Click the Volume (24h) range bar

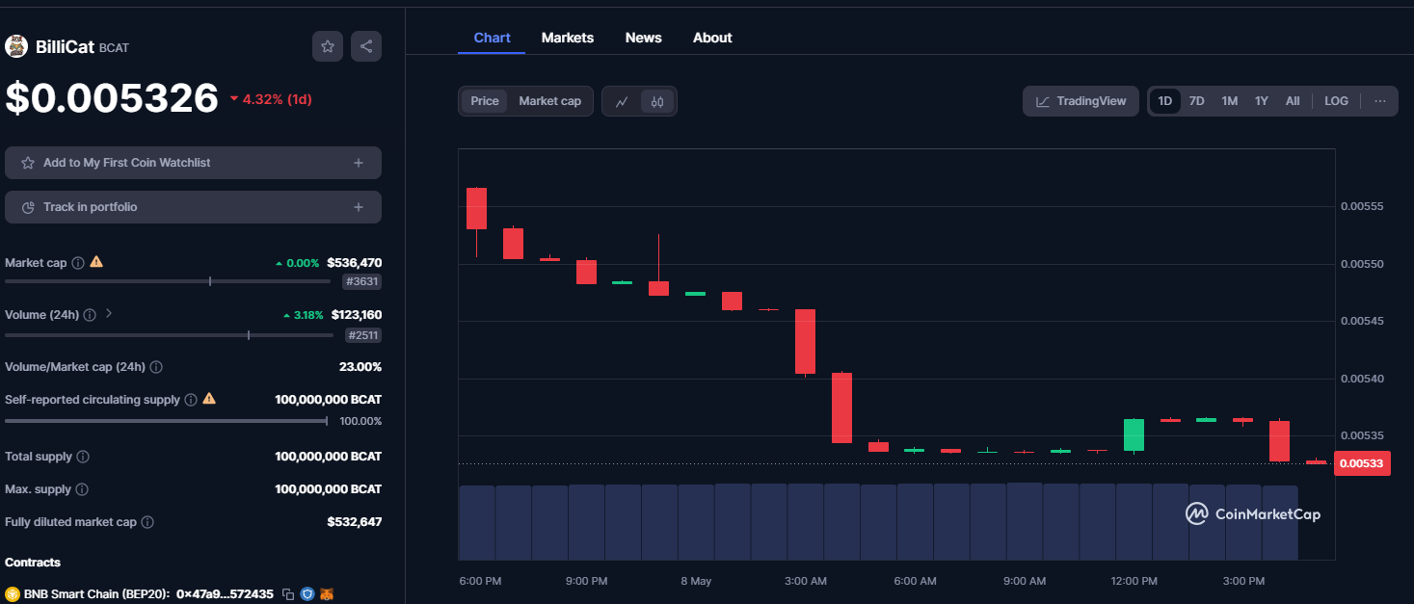pos(169,335)
